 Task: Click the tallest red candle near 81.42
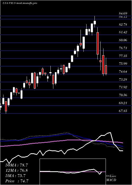click(98, 43)
